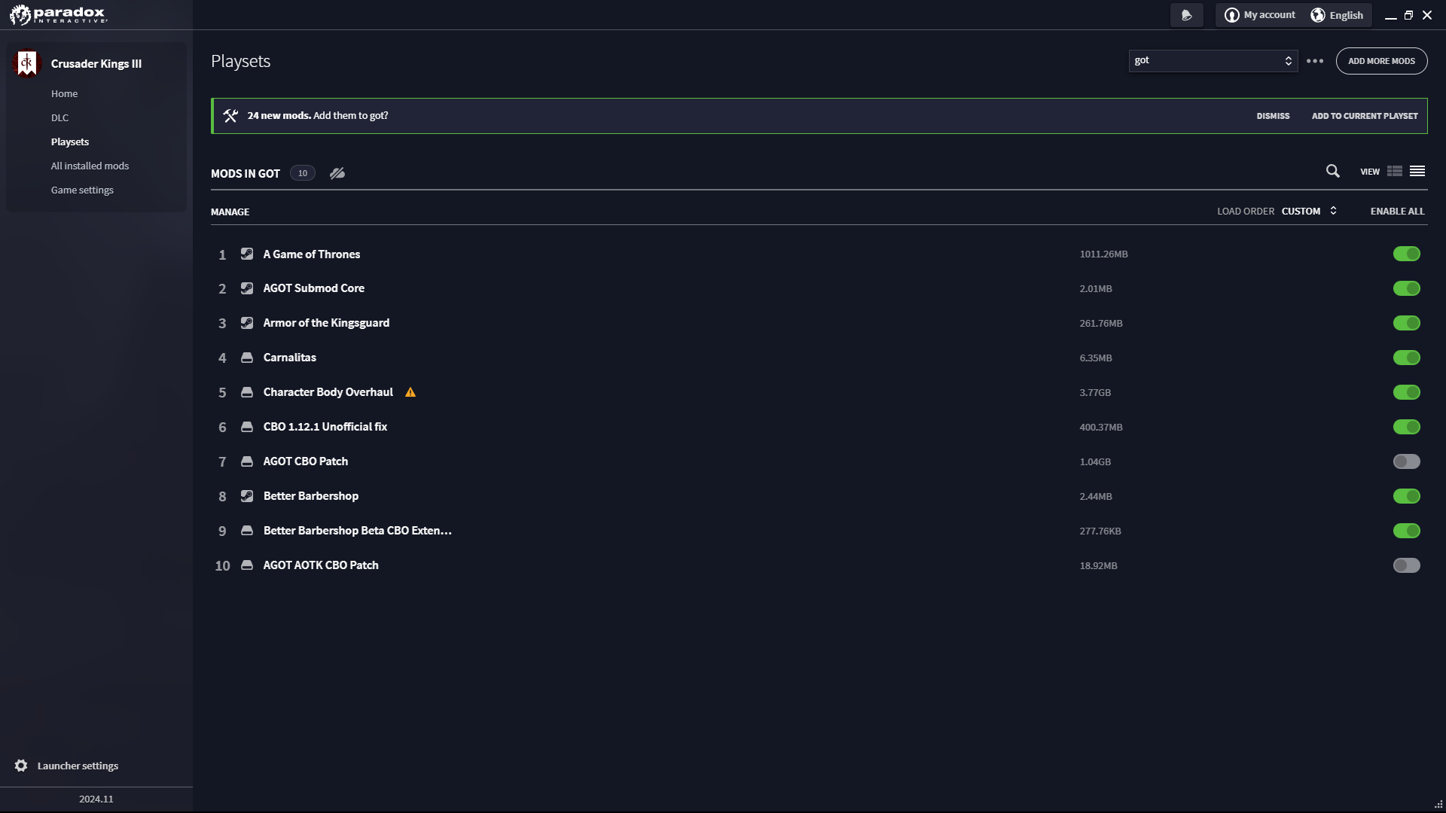Viewport: 1446px width, 813px height.
Task: Search mods with the magnifier icon
Action: point(1332,172)
